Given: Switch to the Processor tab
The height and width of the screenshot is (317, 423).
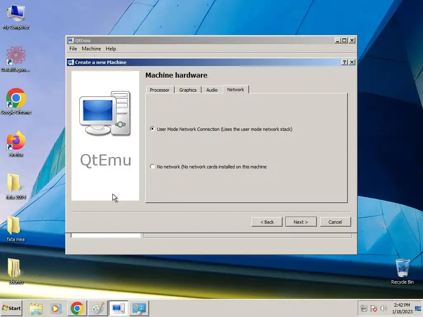Looking at the screenshot, I should 160,90.
